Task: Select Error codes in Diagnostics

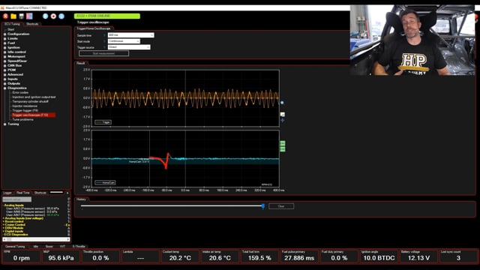Action: (20, 92)
